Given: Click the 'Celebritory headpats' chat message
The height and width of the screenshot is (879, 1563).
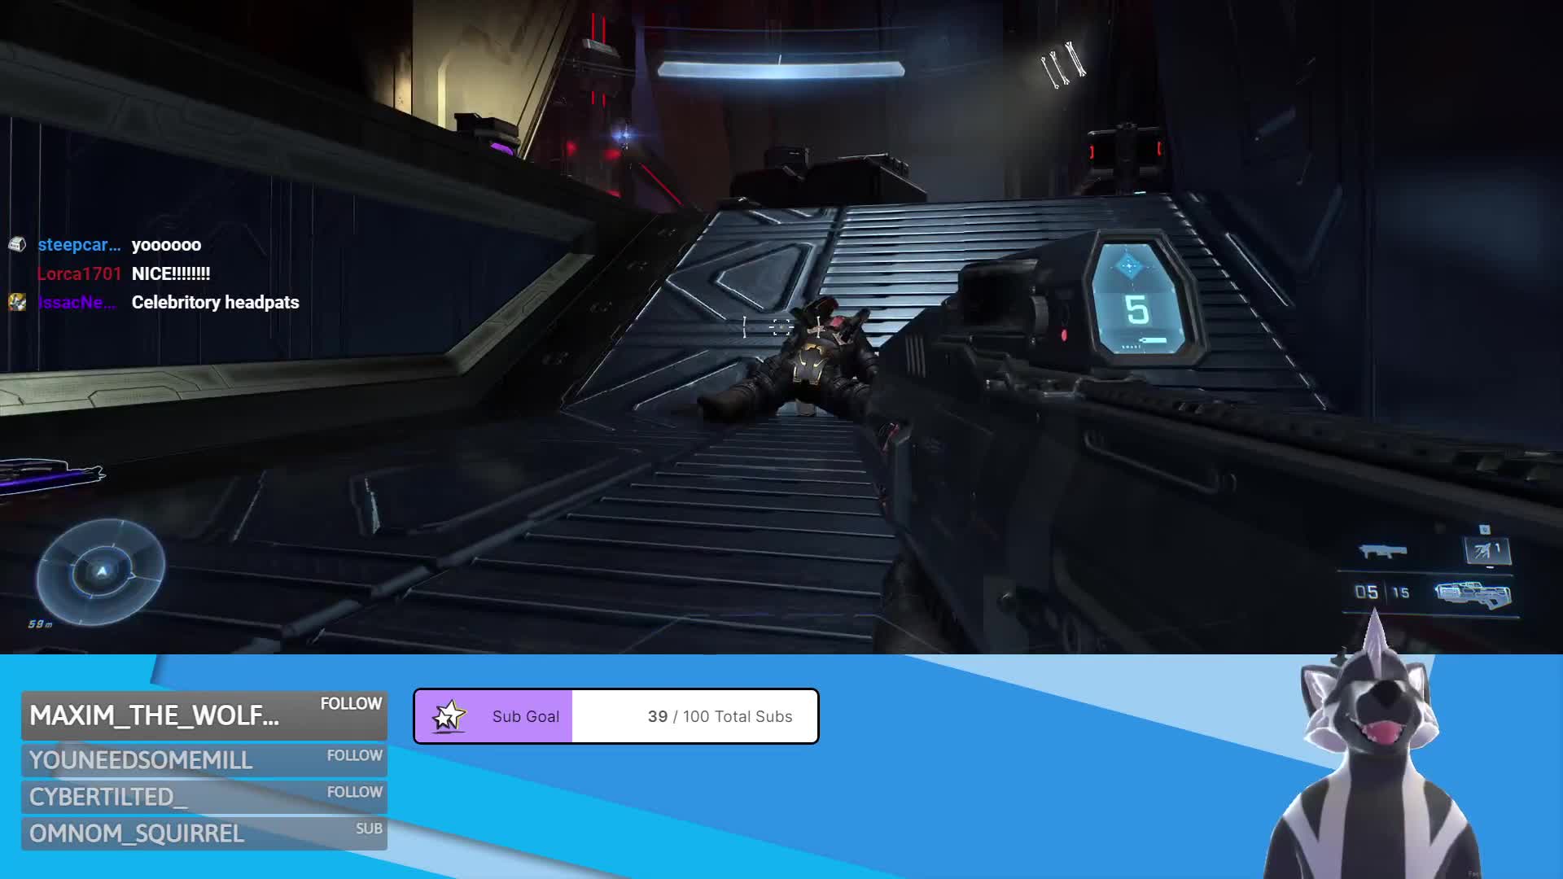Looking at the screenshot, I should click(216, 302).
